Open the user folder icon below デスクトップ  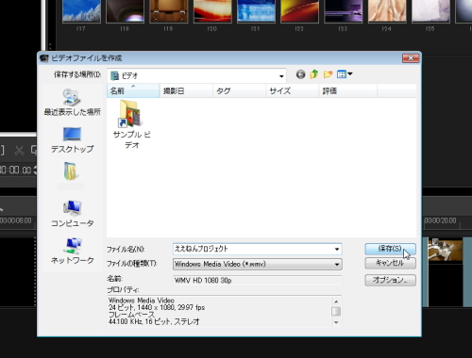coord(71,171)
